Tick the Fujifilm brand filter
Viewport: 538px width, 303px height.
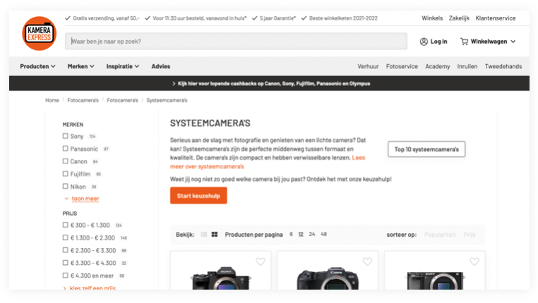coord(65,173)
